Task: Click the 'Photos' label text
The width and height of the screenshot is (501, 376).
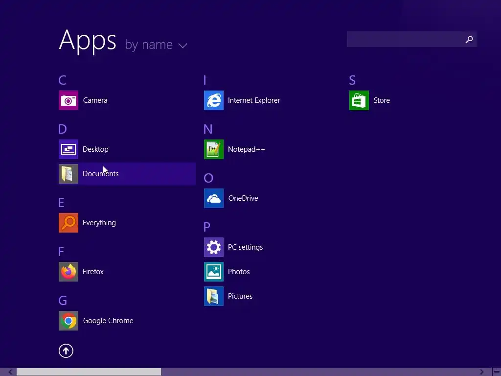Action: (x=239, y=272)
